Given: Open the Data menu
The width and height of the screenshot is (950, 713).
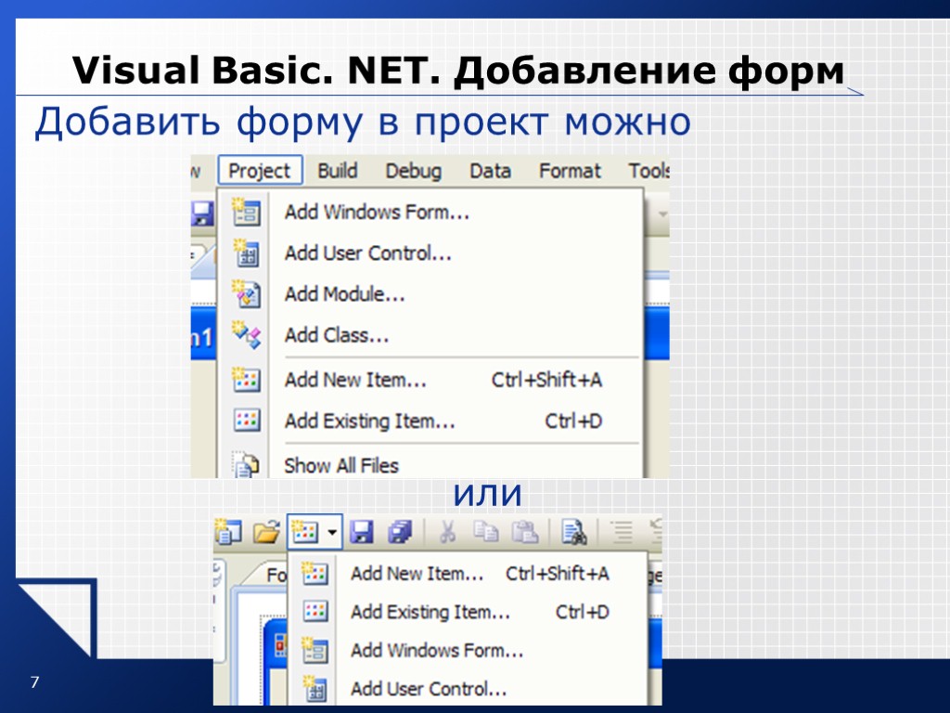Looking at the screenshot, I should [x=490, y=171].
